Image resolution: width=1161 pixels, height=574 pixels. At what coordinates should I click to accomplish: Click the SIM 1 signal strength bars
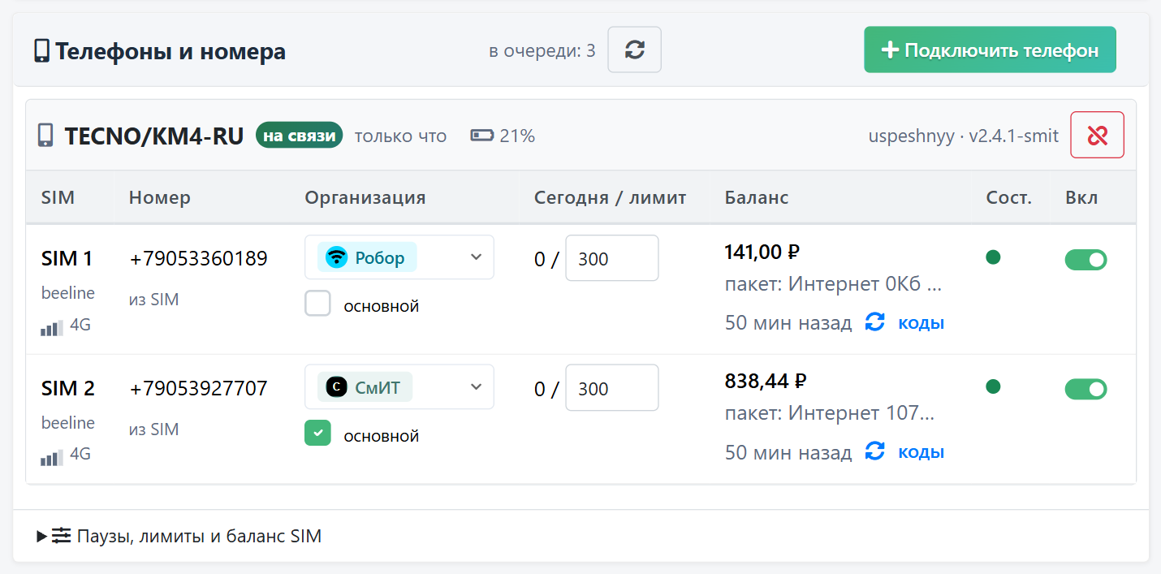click(52, 327)
